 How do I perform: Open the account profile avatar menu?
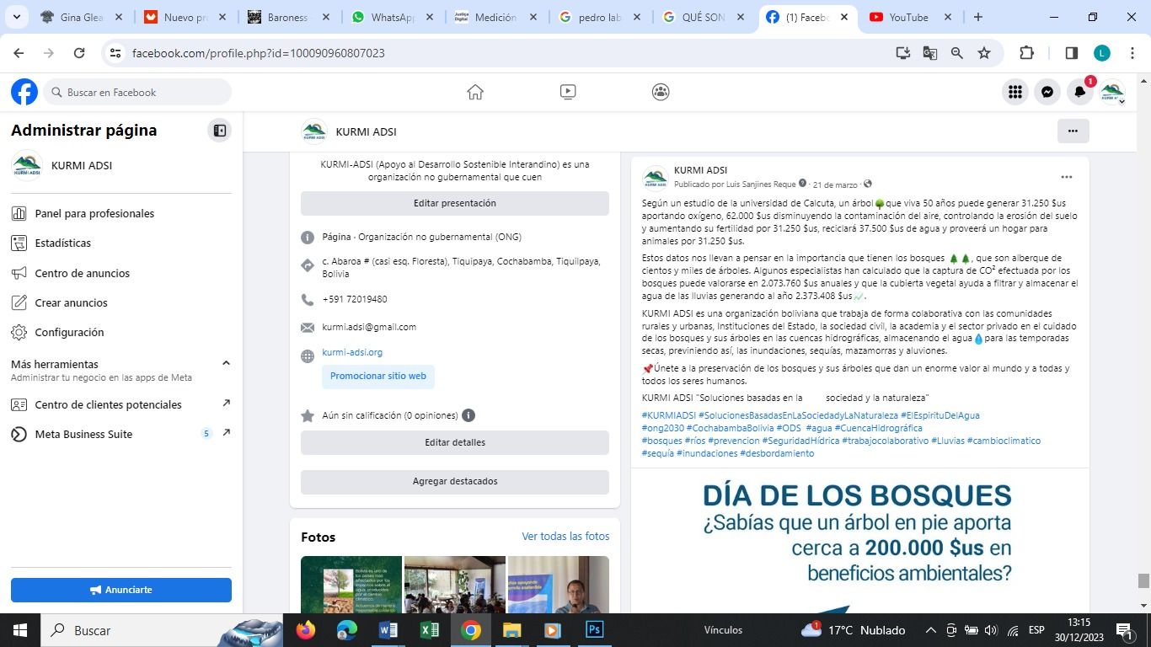tap(1112, 92)
